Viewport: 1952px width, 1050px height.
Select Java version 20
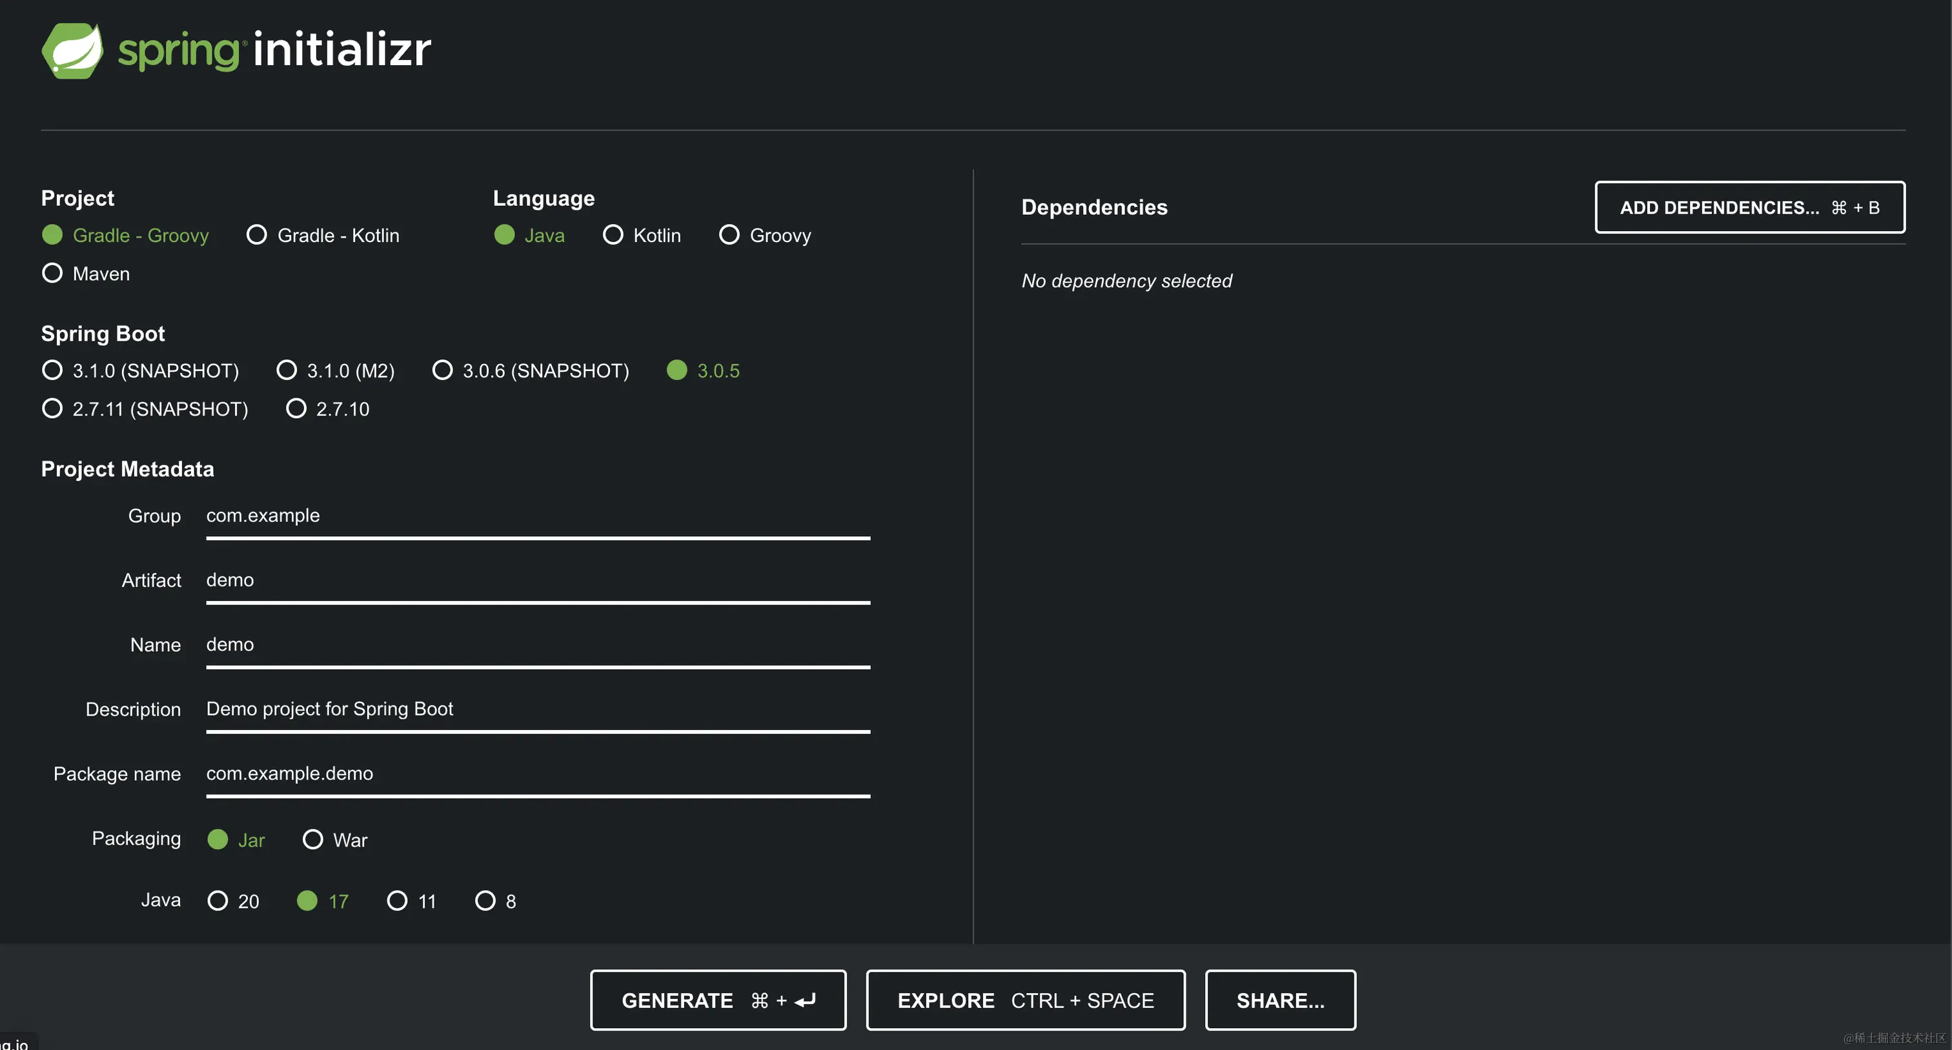point(218,901)
